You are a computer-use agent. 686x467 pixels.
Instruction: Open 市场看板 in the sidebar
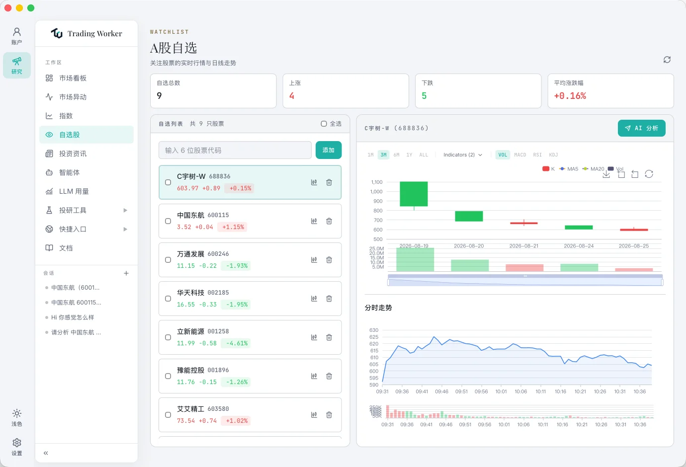tap(86, 78)
